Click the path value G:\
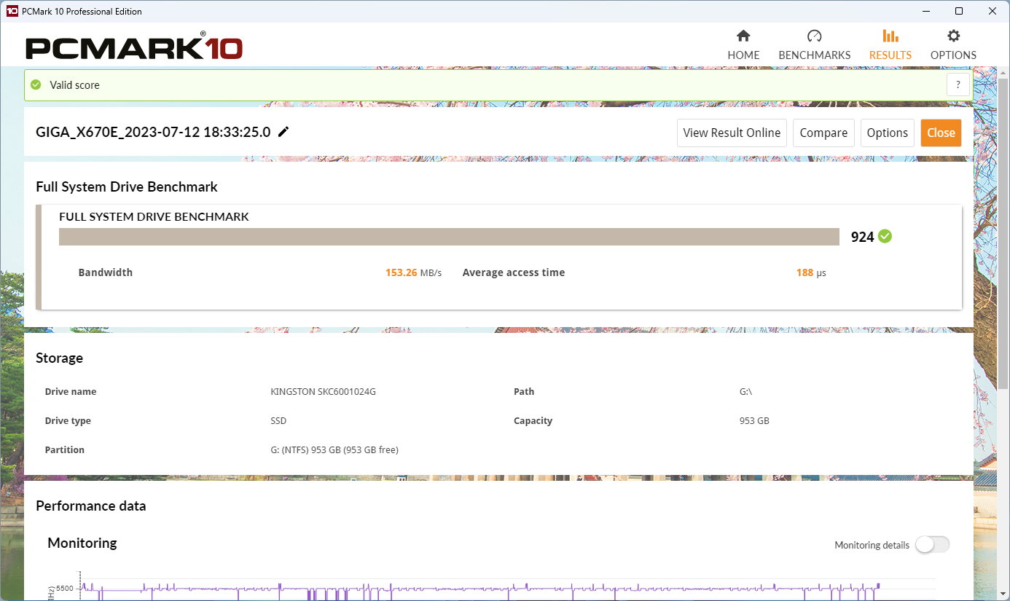Screen dimensions: 1010x601 coord(745,391)
